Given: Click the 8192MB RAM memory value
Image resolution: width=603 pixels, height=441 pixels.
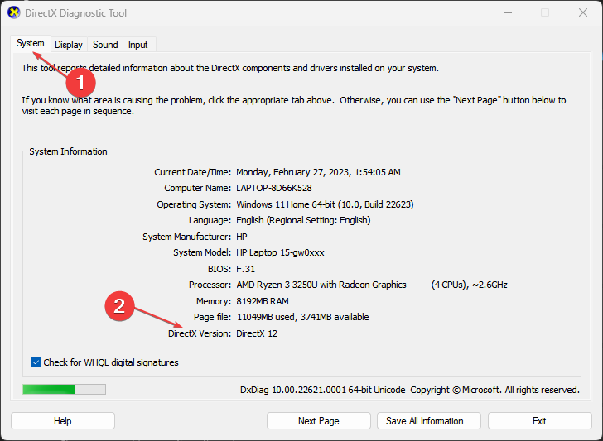Looking at the screenshot, I should [x=263, y=301].
